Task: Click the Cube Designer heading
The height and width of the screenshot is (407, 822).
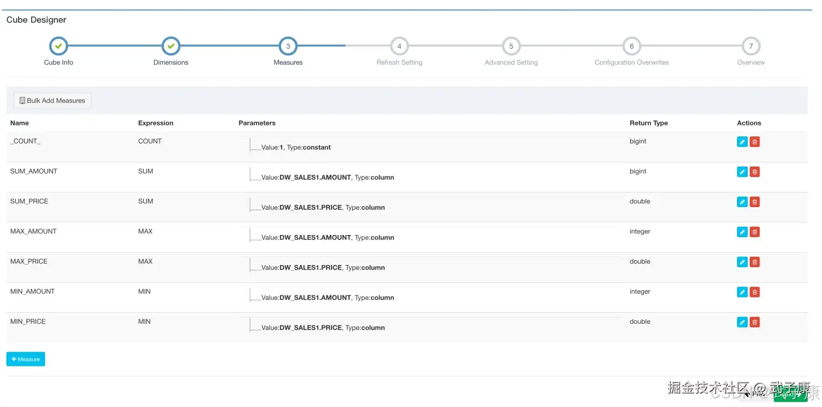Action: [x=36, y=20]
